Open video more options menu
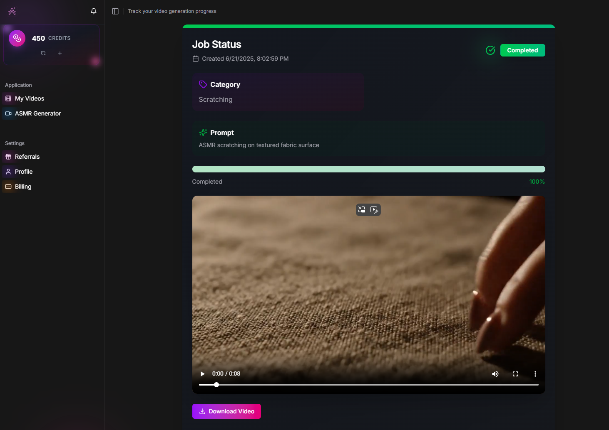The image size is (609, 430). [x=535, y=374]
